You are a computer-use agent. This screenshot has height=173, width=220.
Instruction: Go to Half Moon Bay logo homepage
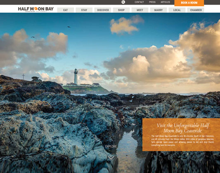coord(36,9)
